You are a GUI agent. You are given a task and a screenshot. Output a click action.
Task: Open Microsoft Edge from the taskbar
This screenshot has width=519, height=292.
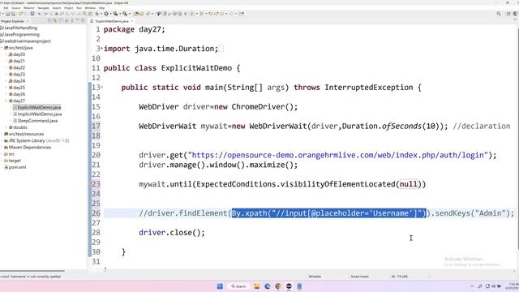pyautogui.click(x=268, y=286)
